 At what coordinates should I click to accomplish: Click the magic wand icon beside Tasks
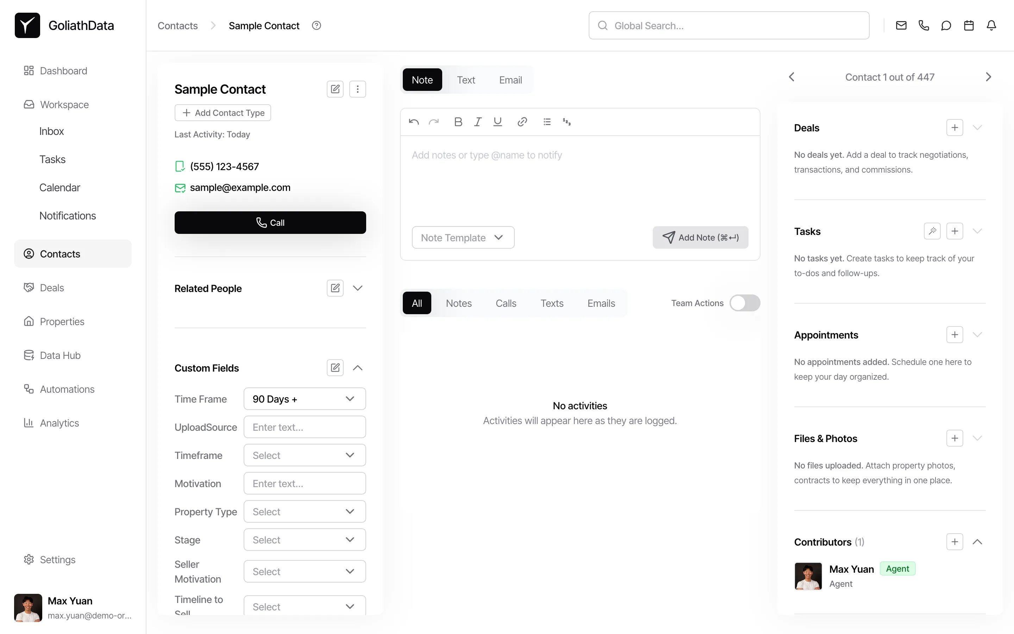click(932, 231)
